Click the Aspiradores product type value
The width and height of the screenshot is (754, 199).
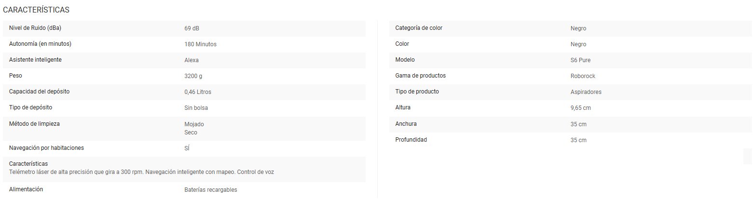(586, 92)
